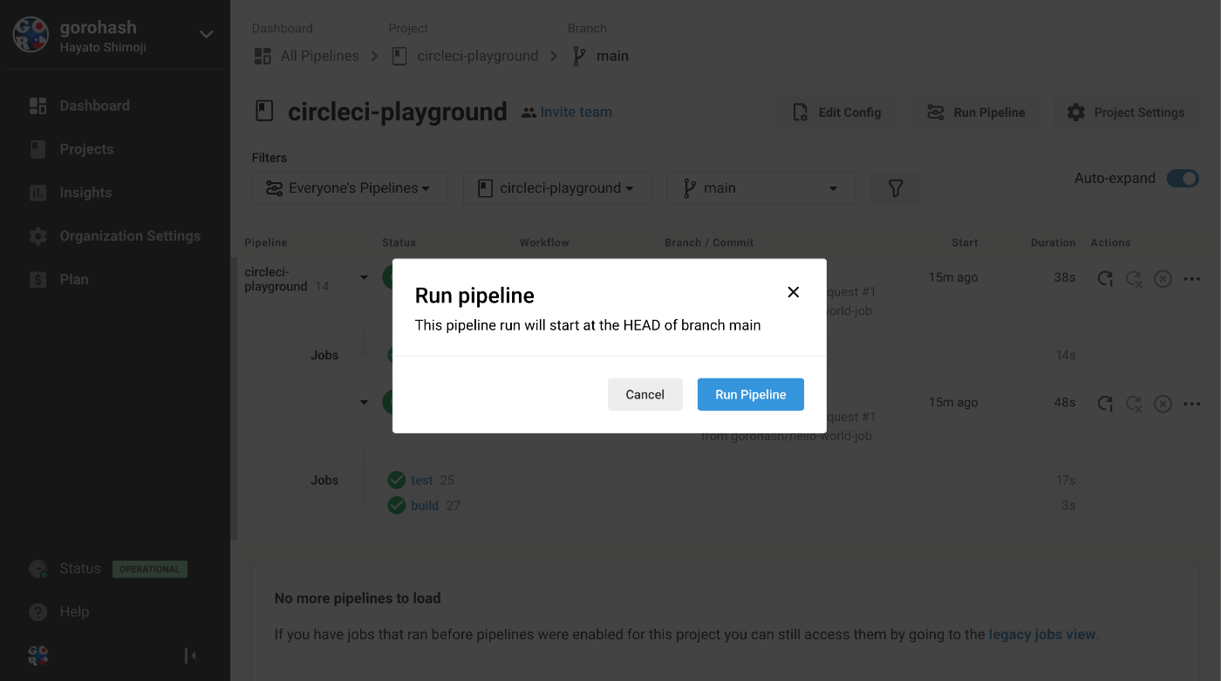The width and height of the screenshot is (1221, 681).
Task: Open the Status page link
Action: point(80,569)
